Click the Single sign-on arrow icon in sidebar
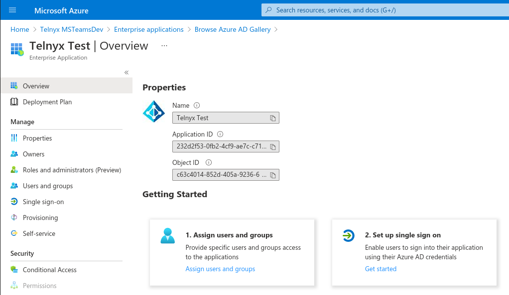 [14, 202]
